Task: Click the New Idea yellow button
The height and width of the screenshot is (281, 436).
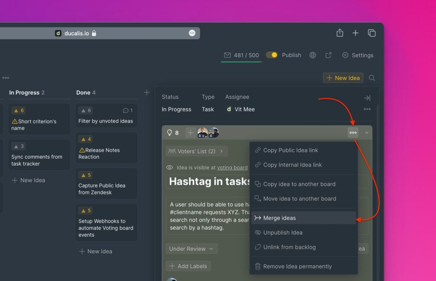Action: point(343,78)
